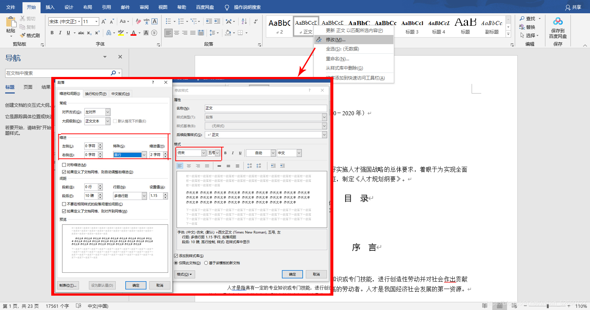The height and width of the screenshot is (310, 590).
Task: Click the red font color button in ribbon
Action: [133, 33]
